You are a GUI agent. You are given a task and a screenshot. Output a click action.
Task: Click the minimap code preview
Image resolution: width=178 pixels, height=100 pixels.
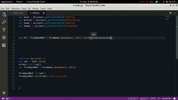coord(169,18)
